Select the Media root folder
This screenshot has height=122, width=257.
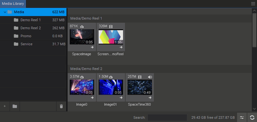click(33, 12)
